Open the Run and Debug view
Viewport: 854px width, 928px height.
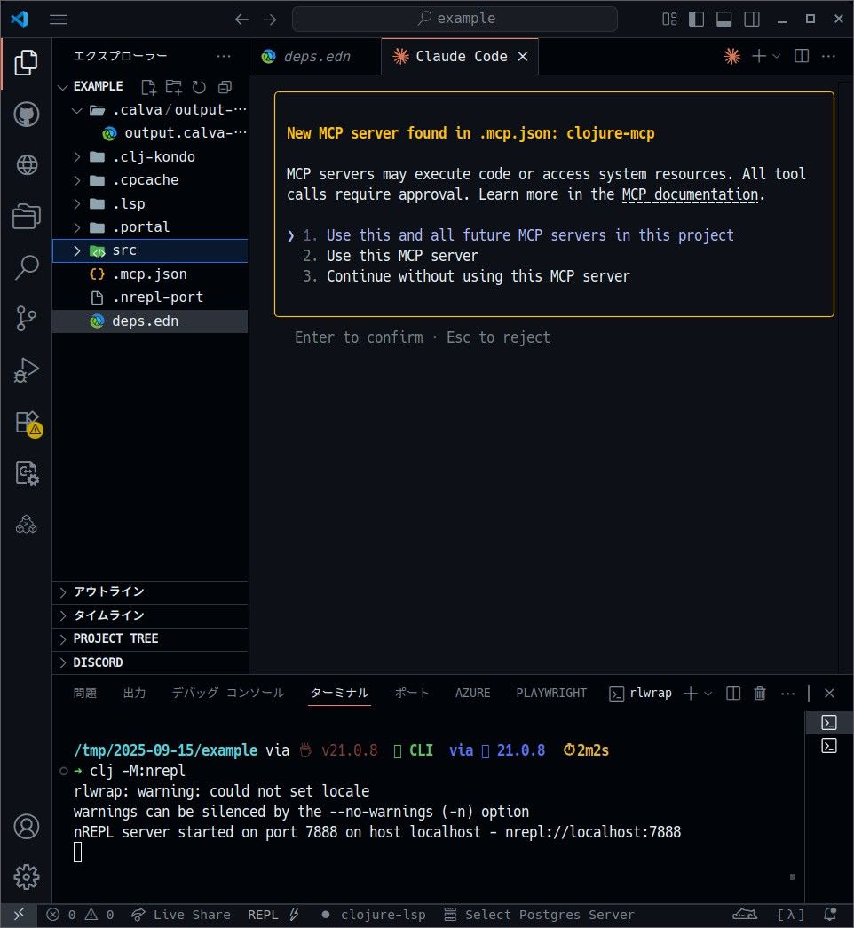pos(26,370)
